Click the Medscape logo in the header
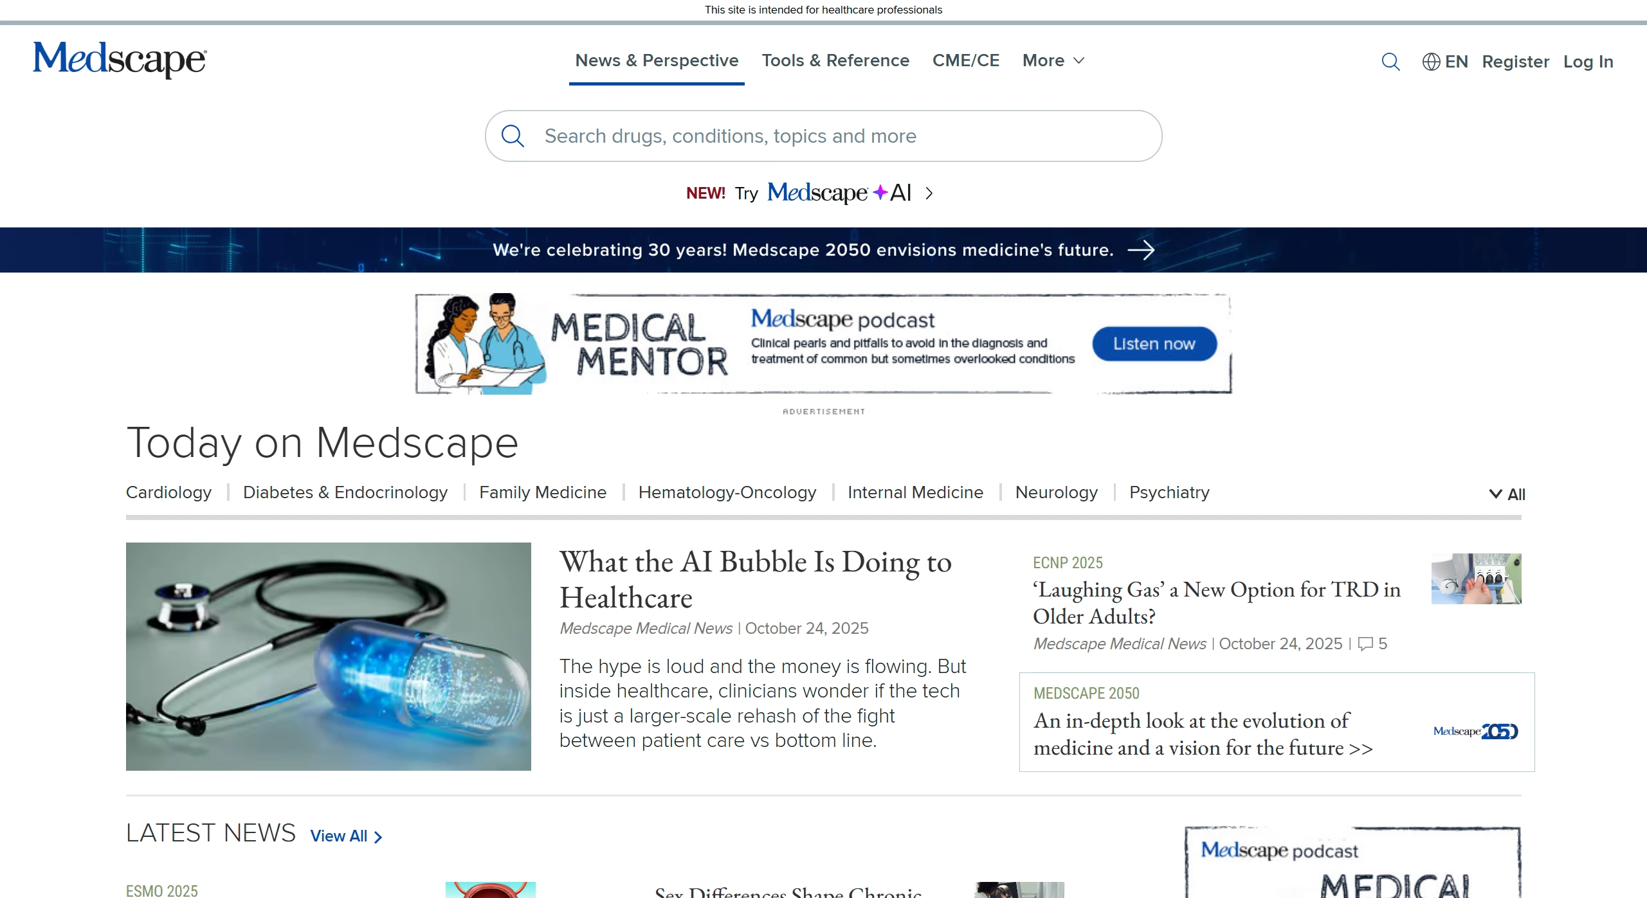This screenshot has height=898, width=1647. pyautogui.click(x=120, y=60)
